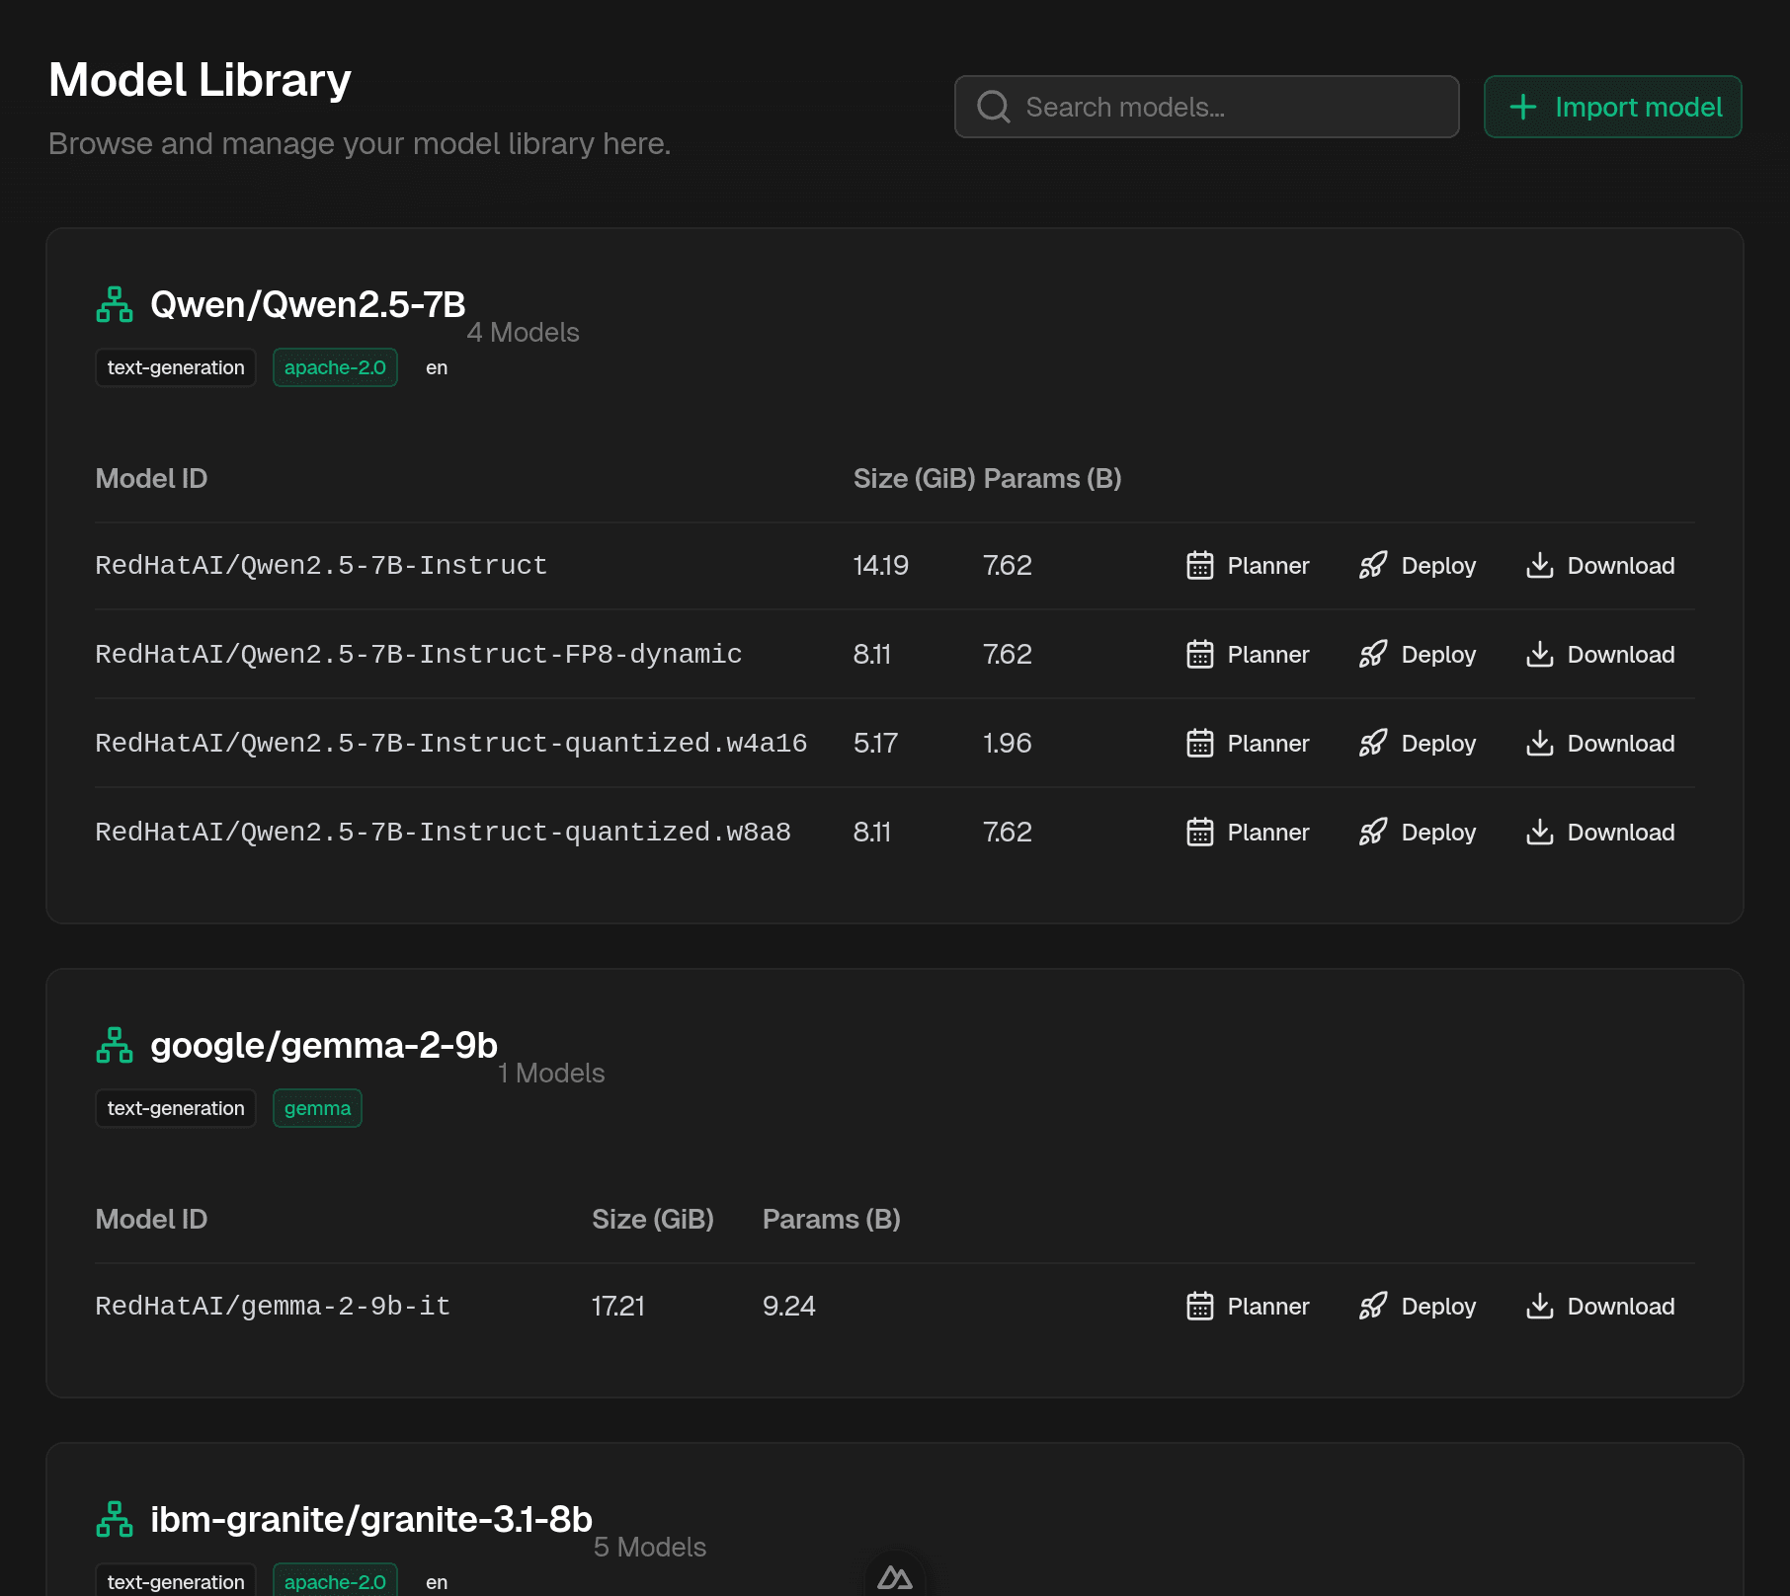The image size is (1790, 1596).
Task: Click the Import model button label
Action: (1639, 107)
